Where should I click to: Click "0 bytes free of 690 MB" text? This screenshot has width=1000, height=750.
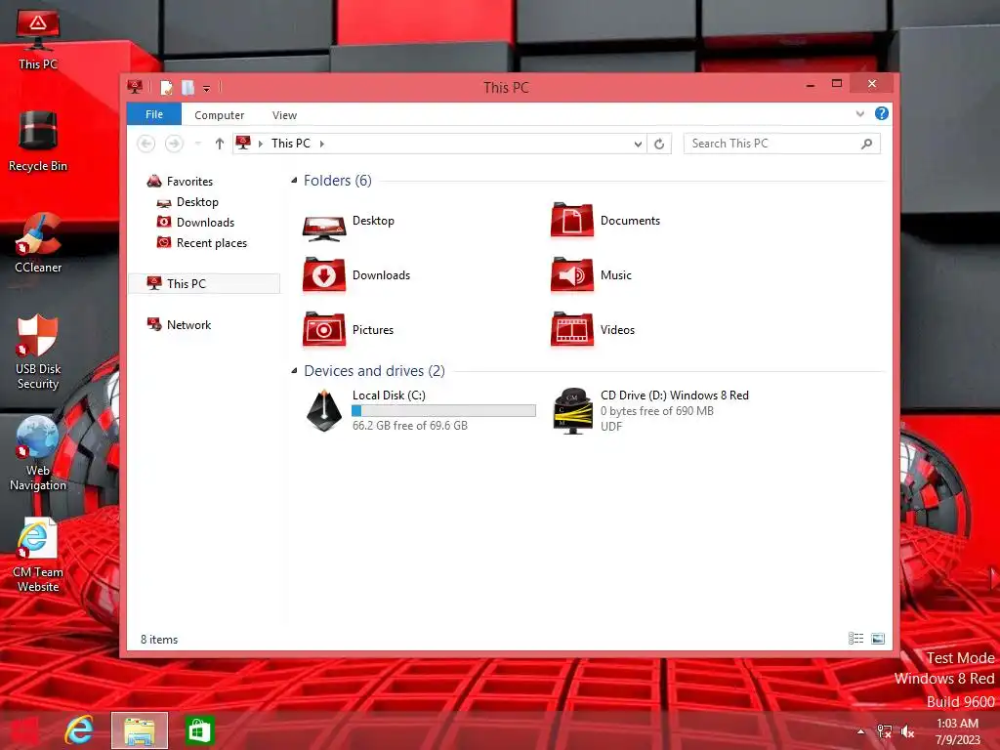point(657,411)
